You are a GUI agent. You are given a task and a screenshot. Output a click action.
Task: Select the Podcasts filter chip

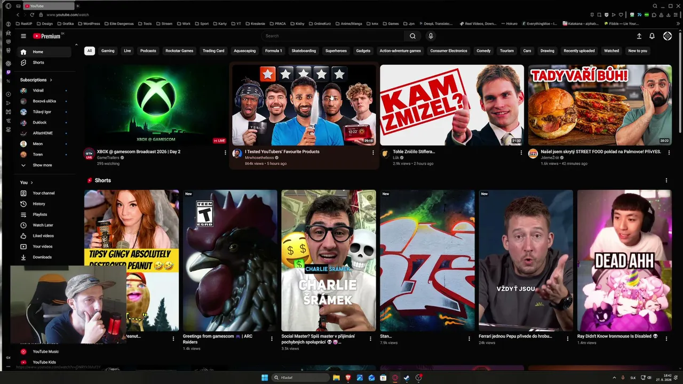click(x=148, y=51)
